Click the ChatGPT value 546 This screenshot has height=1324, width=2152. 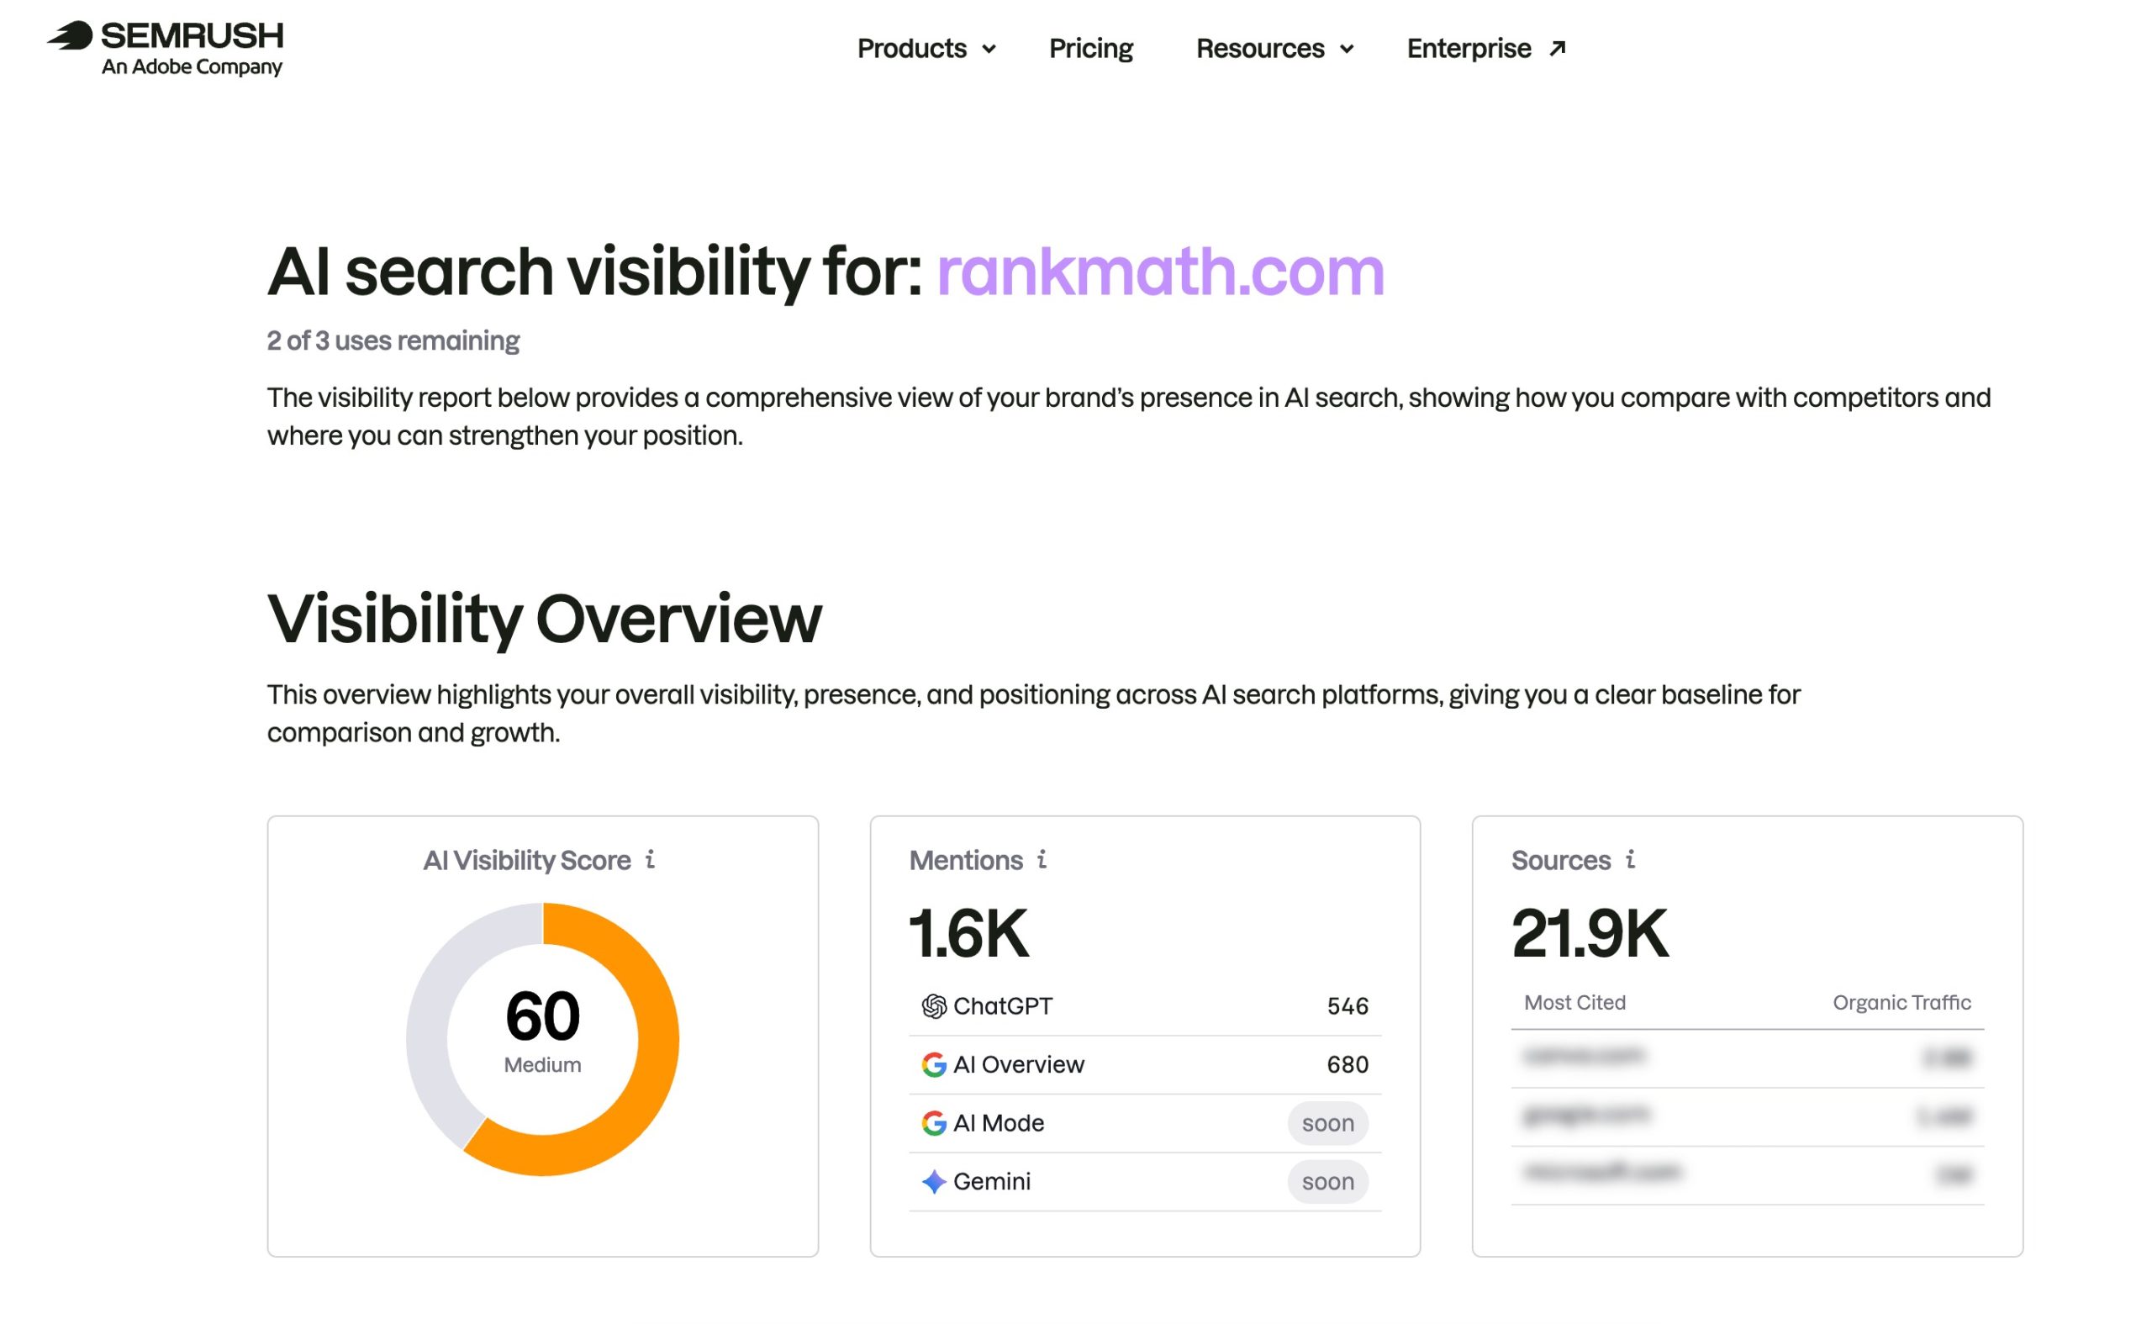[1348, 1006]
